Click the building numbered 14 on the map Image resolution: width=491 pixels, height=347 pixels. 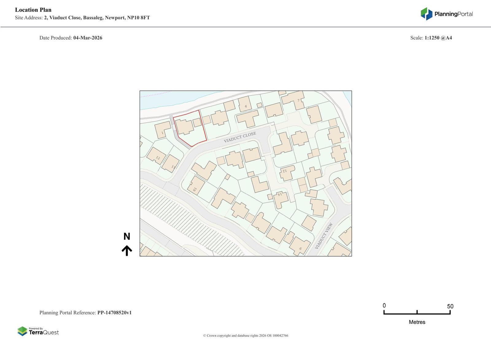280,199
